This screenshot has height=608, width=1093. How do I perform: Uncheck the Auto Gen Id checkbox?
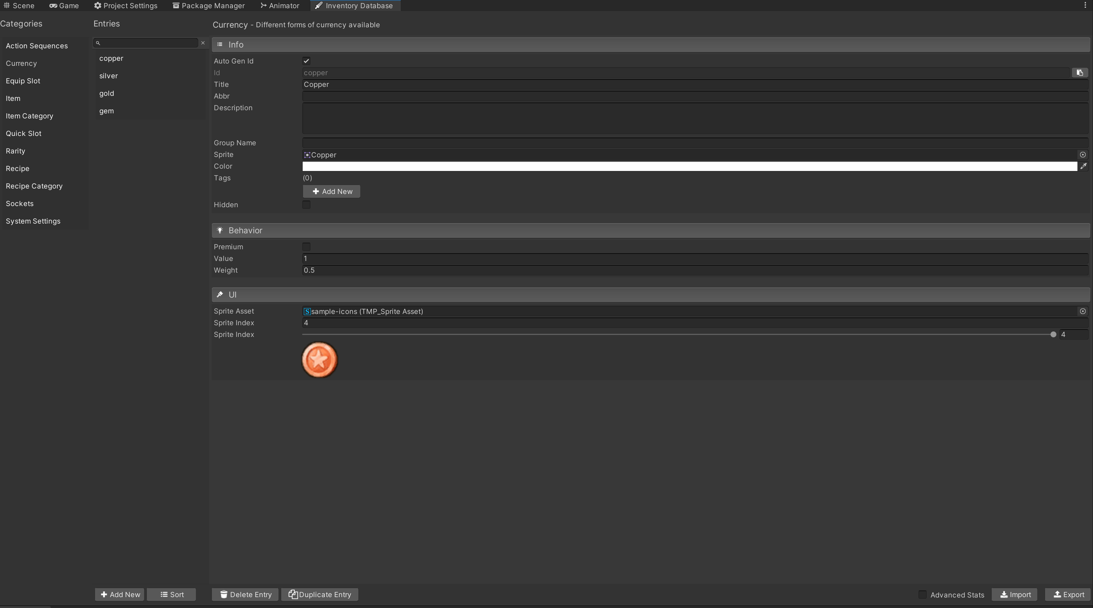[x=306, y=61]
